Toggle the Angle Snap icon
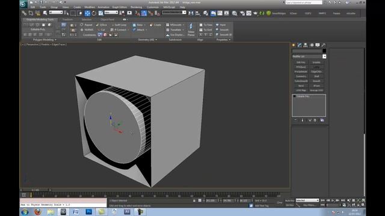The width and height of the screenshot is (385, 216). click(x=144, y=13)
